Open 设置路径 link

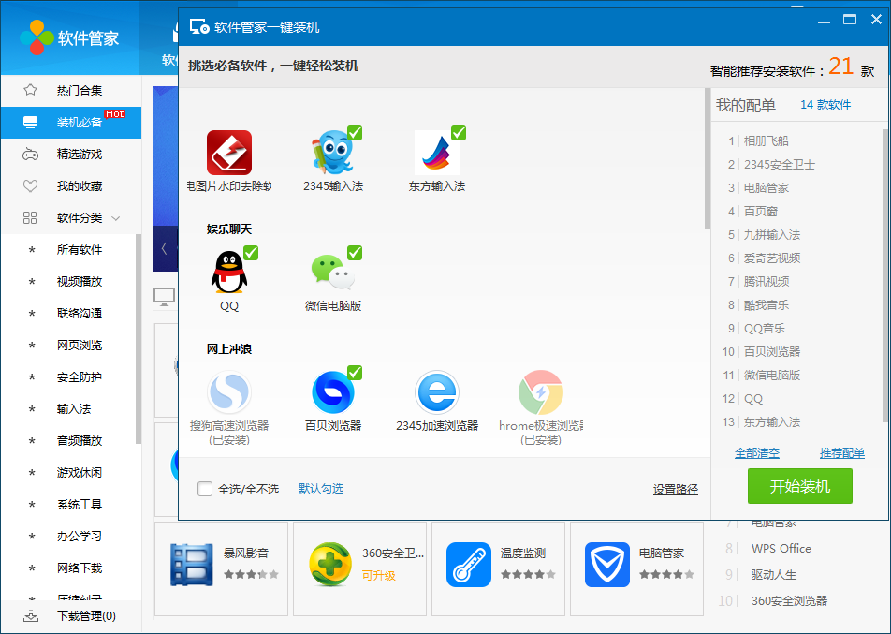pyautogui.click(x=675, y=489)
